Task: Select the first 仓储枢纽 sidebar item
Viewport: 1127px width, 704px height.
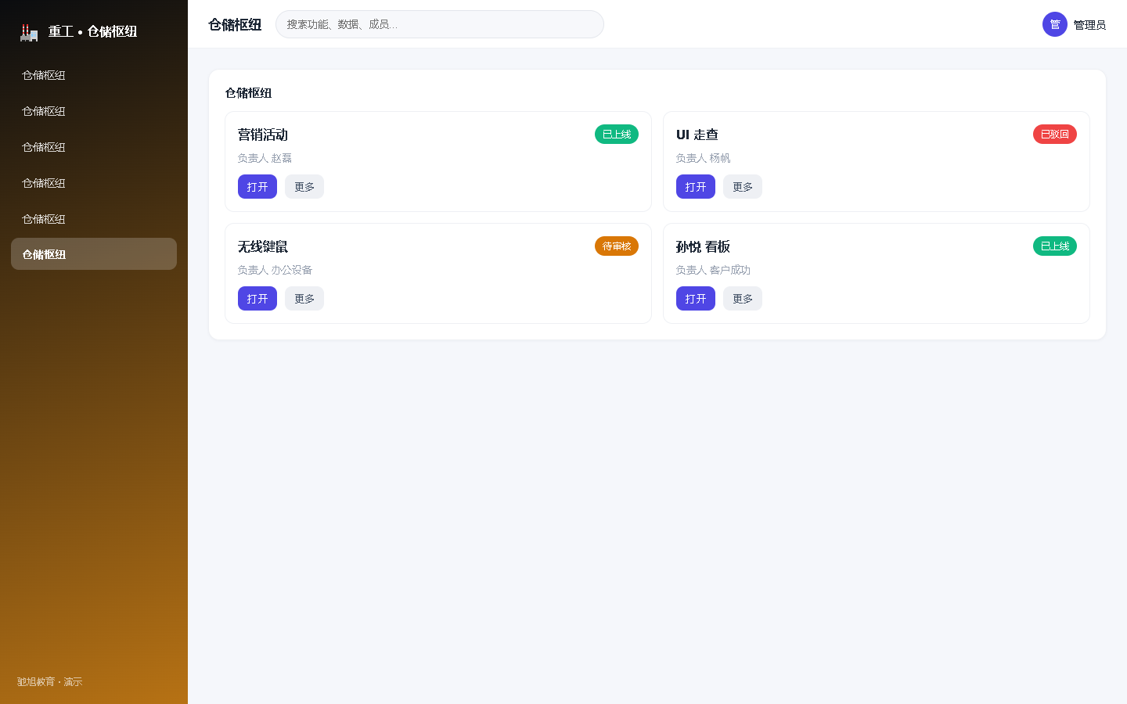Action: (94, 75)
